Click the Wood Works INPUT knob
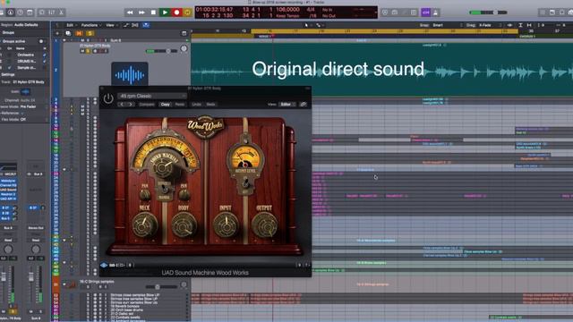Screen dimensions: 573x322 click(x=226, y=225)
